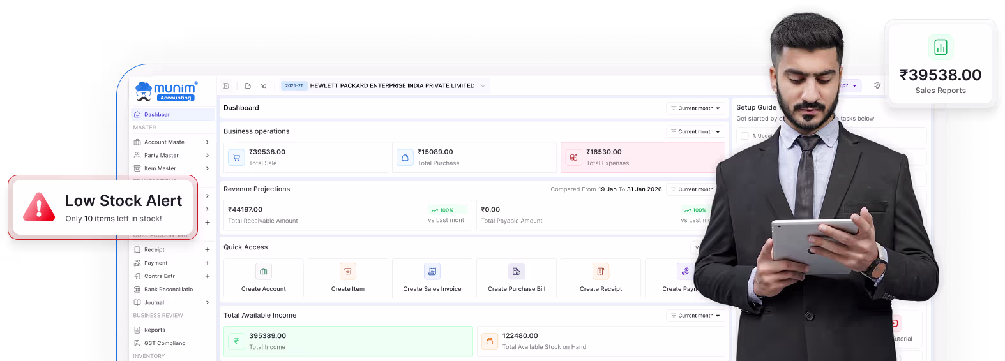Collapse the sidebar using the panel icon
The width and height of the screenshot is (1005, 361).
pyautogui.click(x=226, y=85)
